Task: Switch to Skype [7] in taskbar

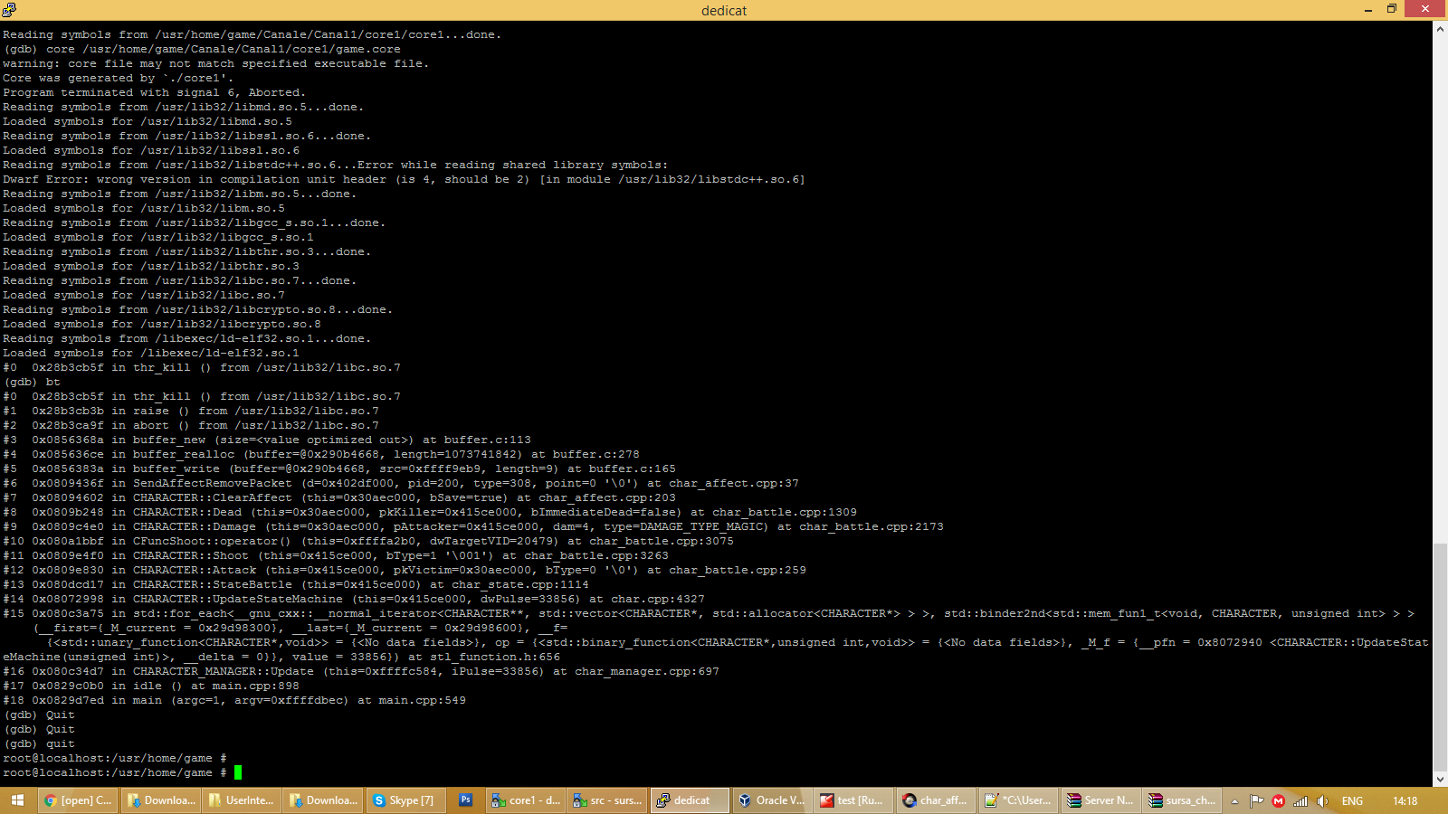Action: [405, 800]
